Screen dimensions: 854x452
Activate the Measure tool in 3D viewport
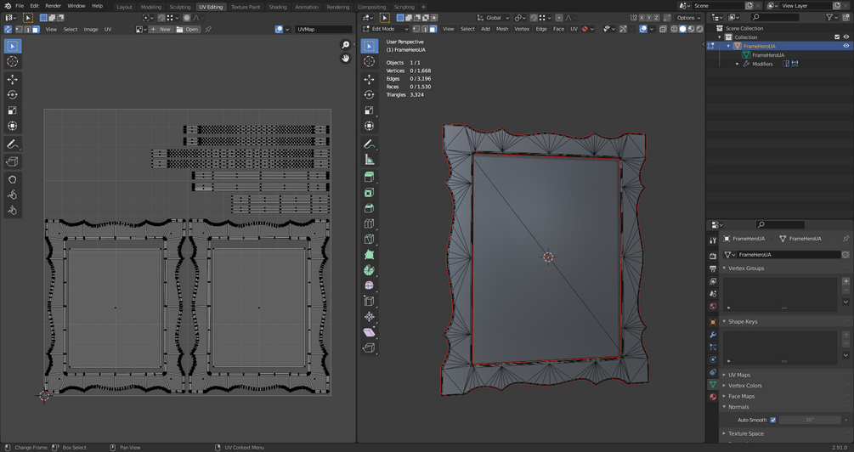369,160
